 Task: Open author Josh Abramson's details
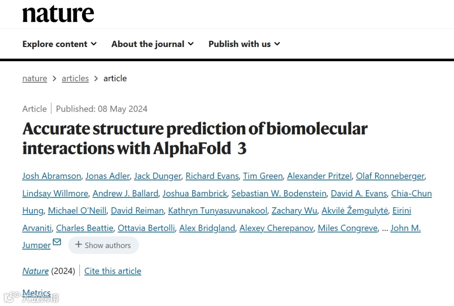click(51, 176)
